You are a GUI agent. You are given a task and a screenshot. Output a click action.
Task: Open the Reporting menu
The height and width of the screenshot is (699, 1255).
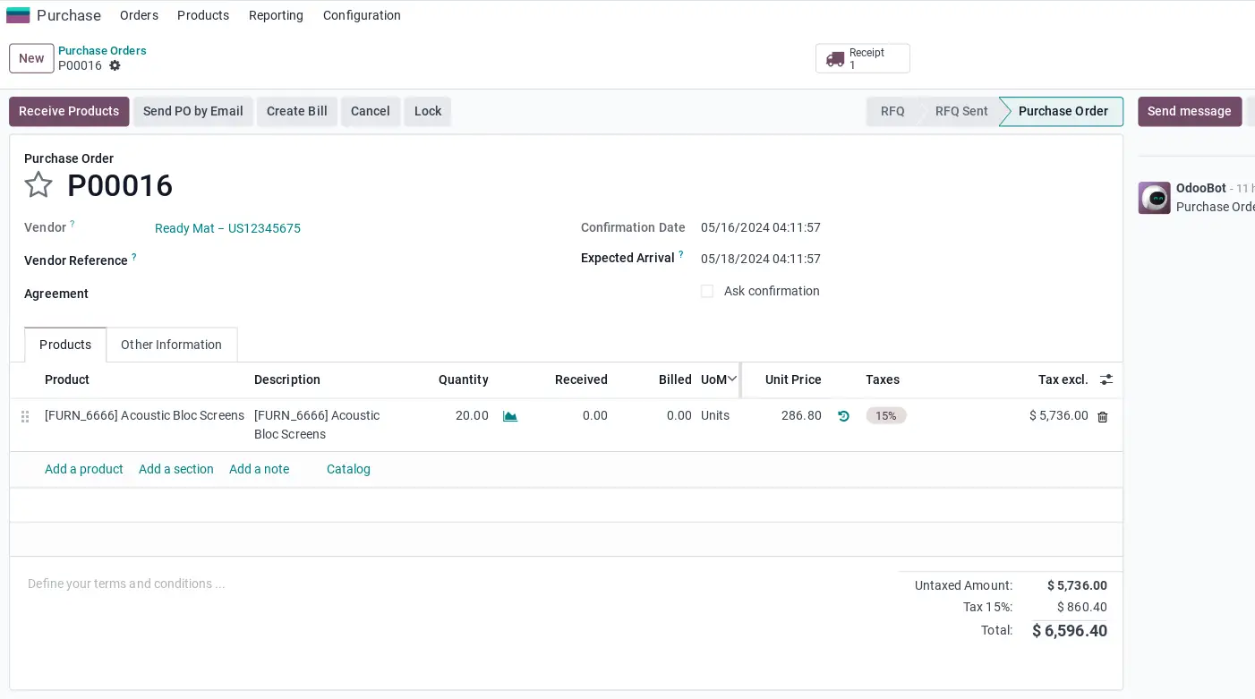tap(276, 15)
